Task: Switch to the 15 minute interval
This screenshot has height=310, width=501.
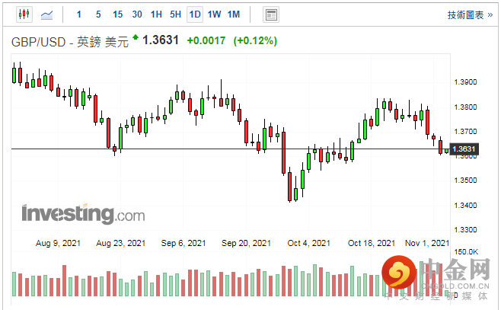Action: [117, 14]
